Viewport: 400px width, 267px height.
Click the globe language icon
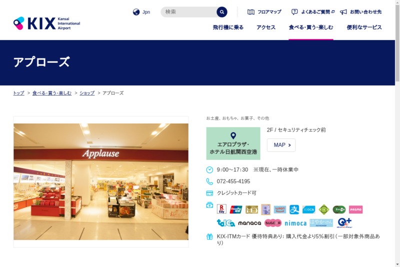click(136, 12)
